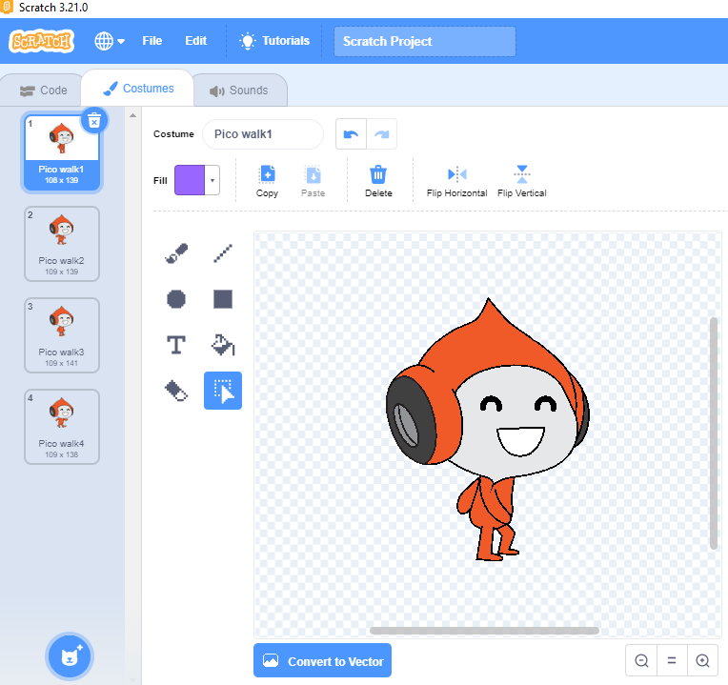Click the costume list scroll-up arrow
Screen dimensions: 728x685
click(x=132, y=115)
